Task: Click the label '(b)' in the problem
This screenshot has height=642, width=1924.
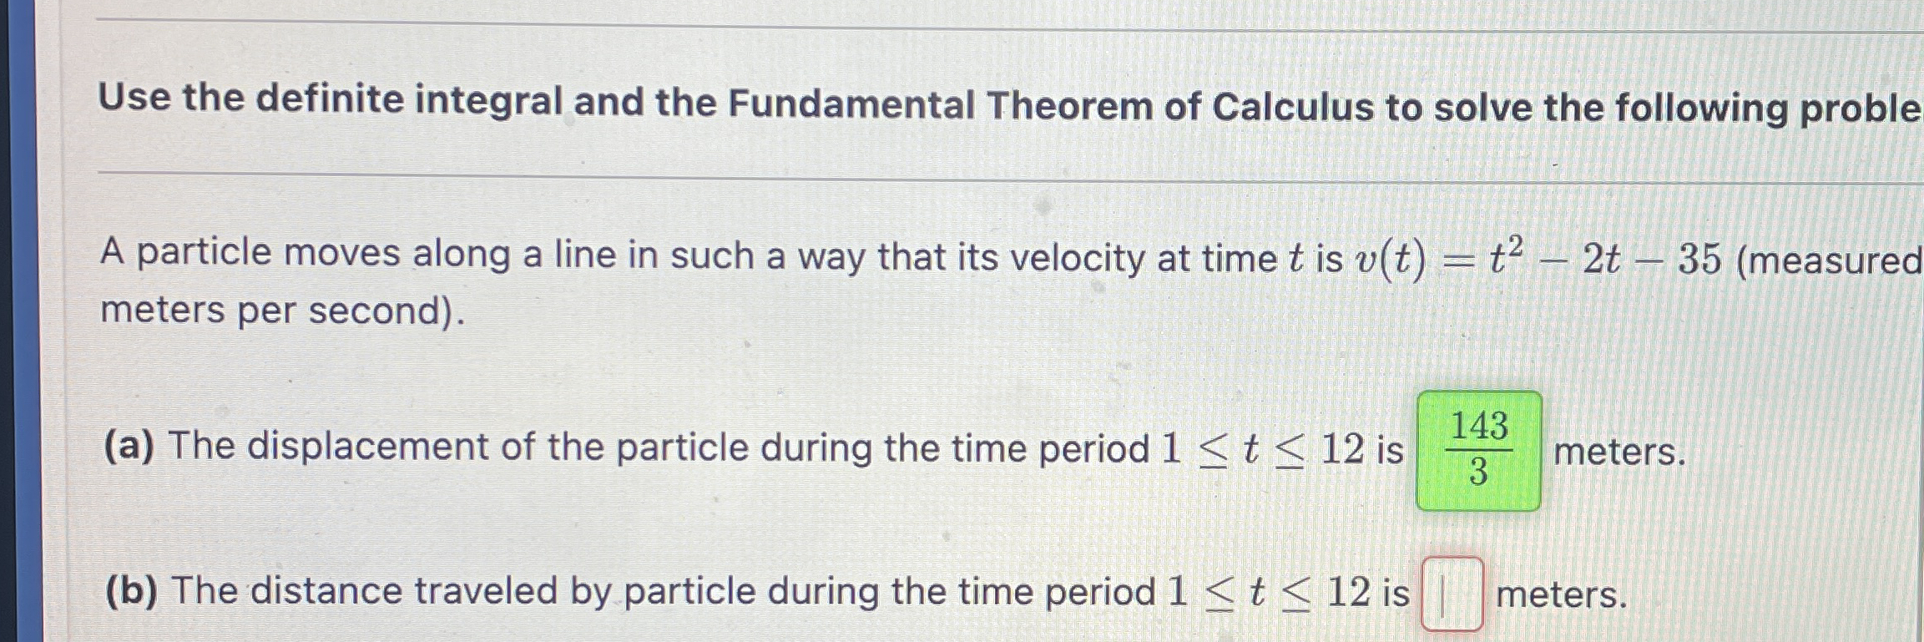Action: 134,590
